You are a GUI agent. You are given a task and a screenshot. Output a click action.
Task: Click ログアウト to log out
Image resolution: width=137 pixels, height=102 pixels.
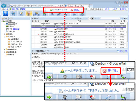coord(123,9)
